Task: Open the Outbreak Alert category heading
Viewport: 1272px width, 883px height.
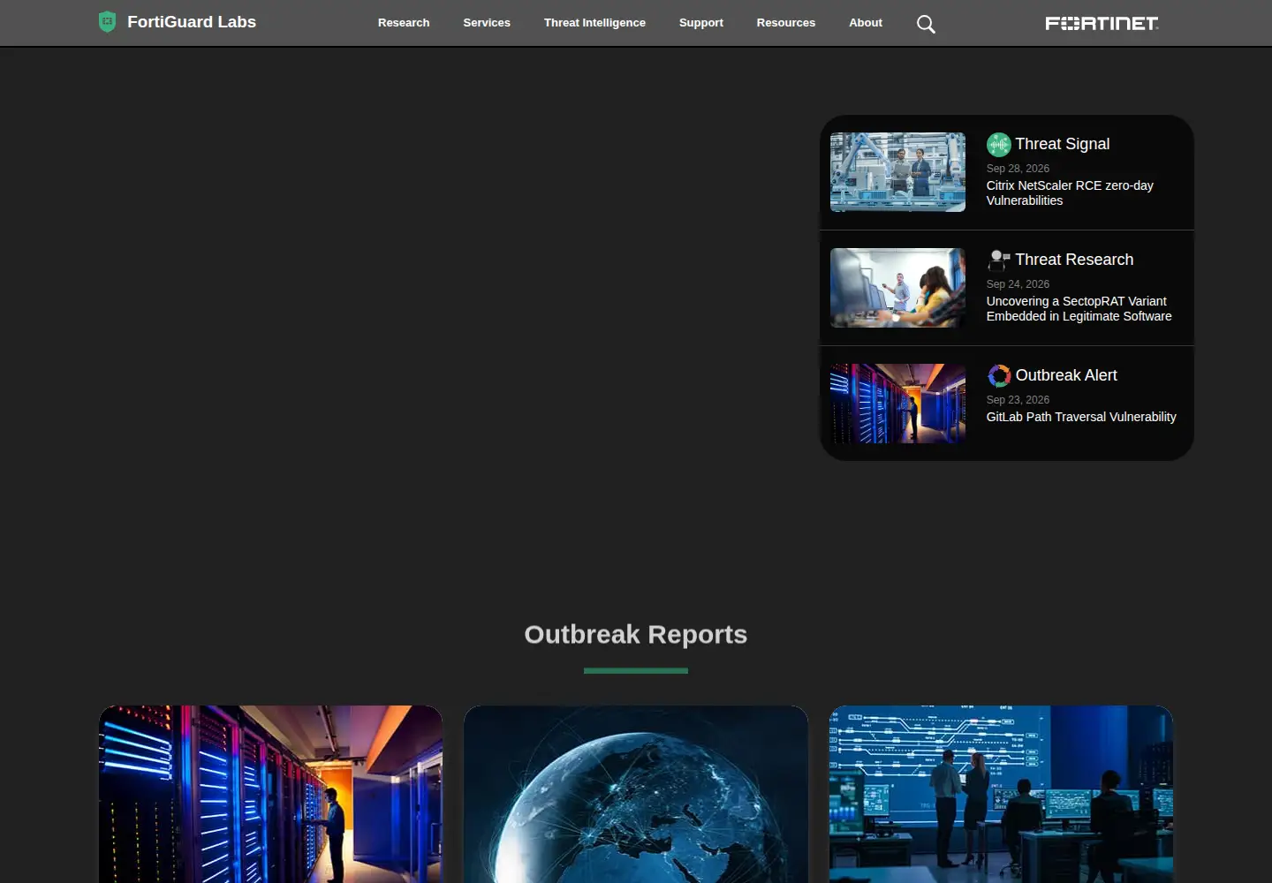Action: pos(1066,375)
